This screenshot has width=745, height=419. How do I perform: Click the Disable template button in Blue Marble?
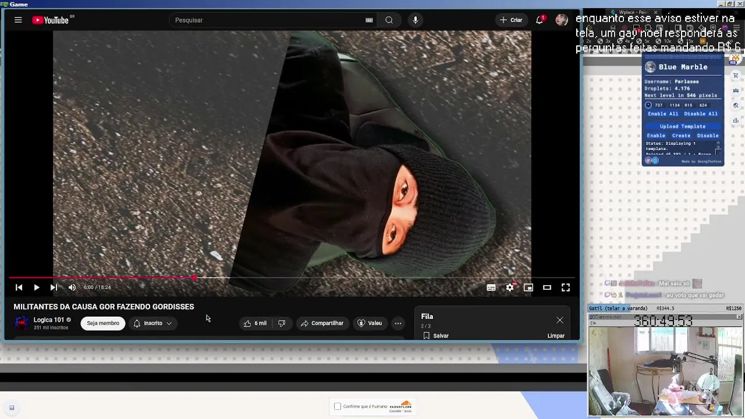708,136
